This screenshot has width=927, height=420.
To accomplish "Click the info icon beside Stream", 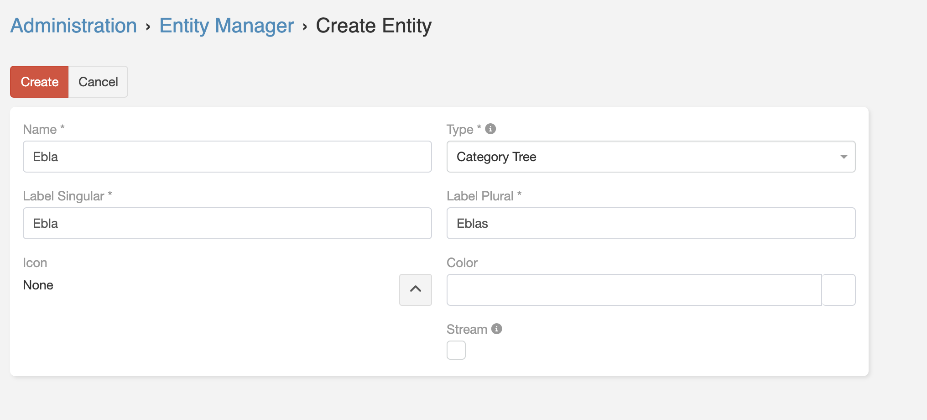I will click(497, 328).
